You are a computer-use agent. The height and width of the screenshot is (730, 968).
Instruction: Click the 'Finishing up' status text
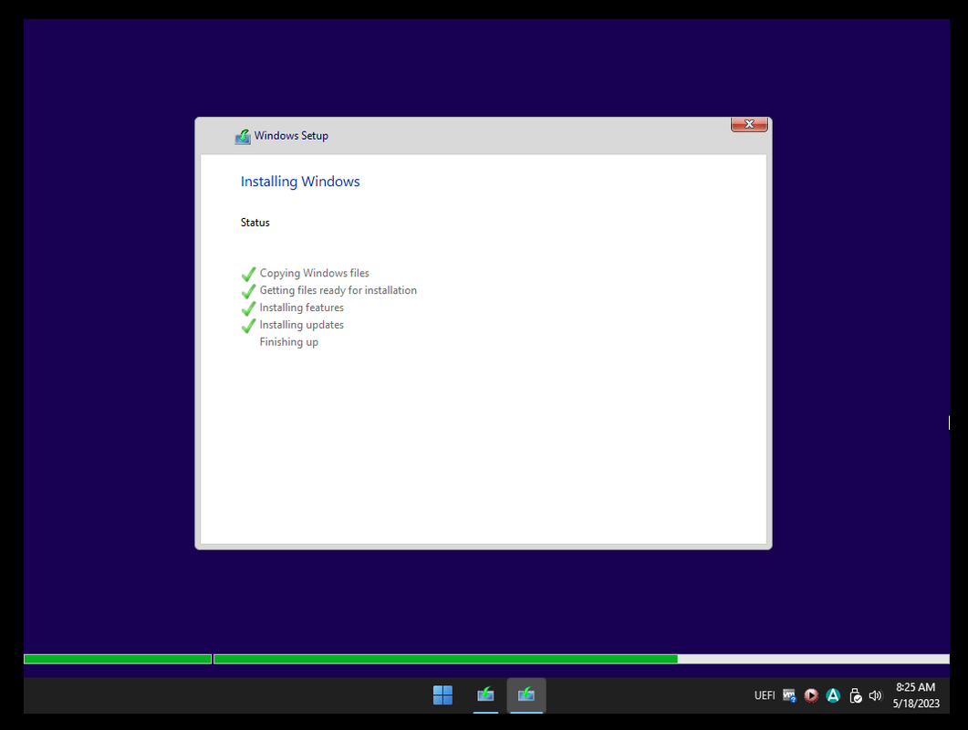(x=289, y=342)
